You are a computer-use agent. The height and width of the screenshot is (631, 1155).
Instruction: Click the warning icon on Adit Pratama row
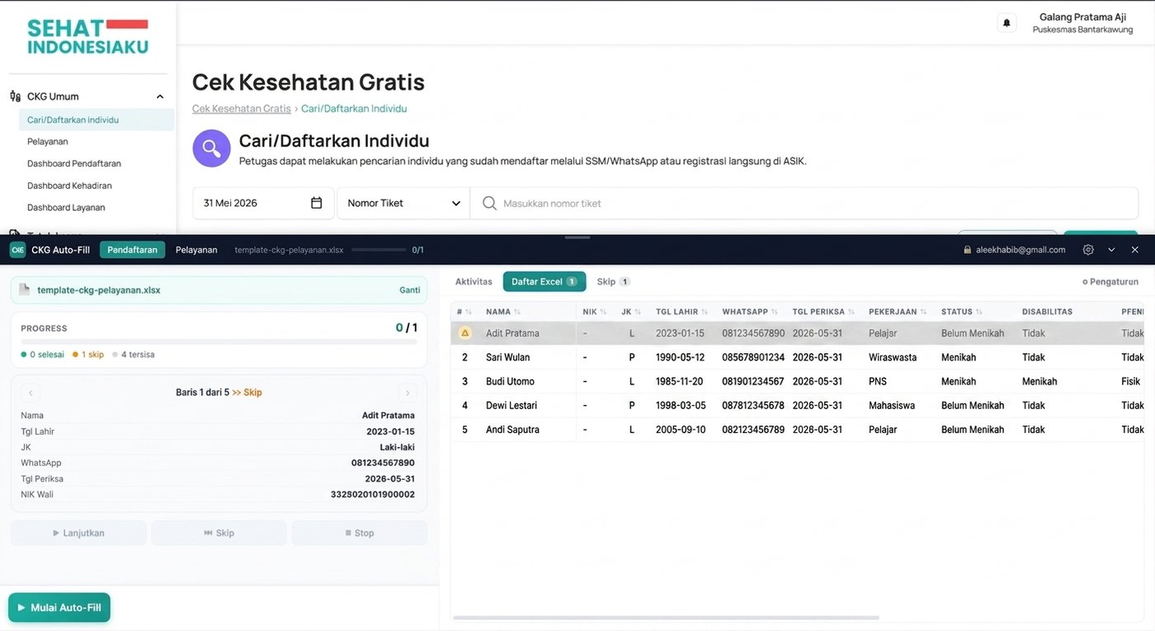[464, 333]
